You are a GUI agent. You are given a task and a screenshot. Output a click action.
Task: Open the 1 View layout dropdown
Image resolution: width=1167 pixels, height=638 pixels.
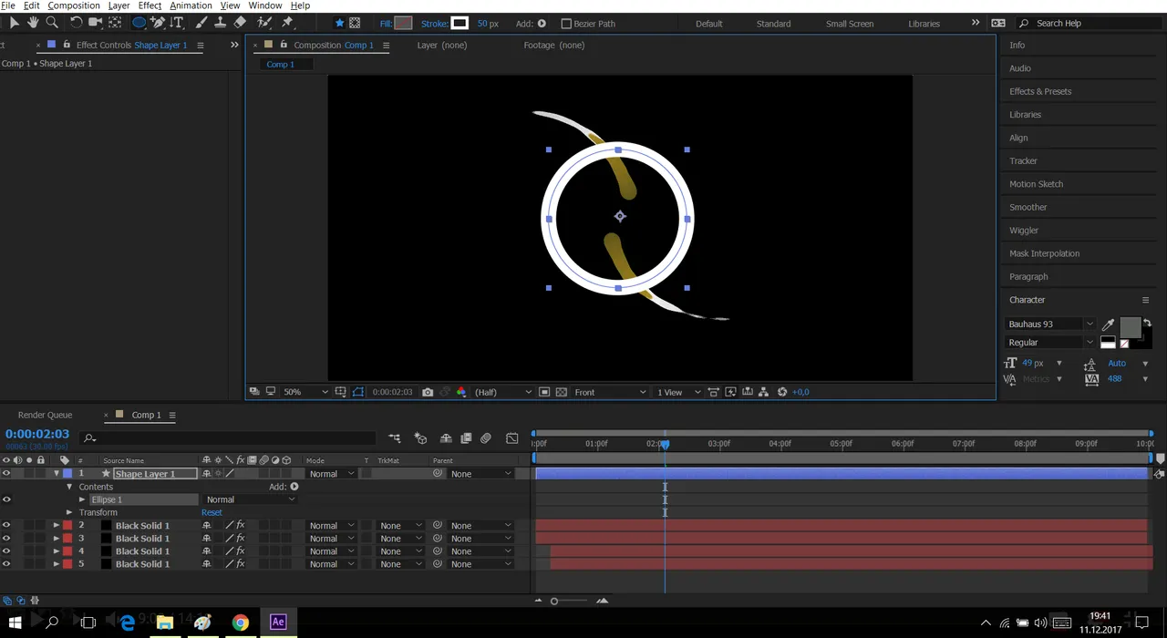point(679,392)
